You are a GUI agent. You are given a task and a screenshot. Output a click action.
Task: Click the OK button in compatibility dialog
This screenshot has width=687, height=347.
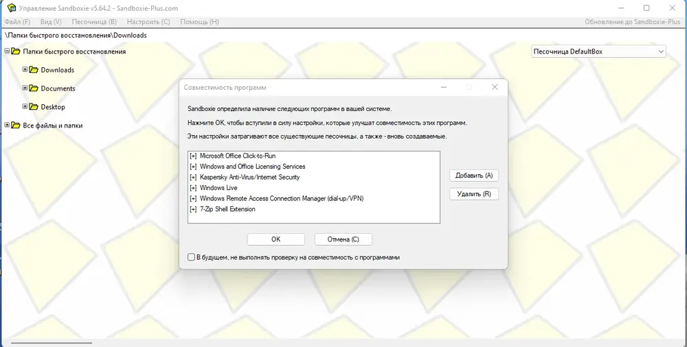click(x=276, y=239)
